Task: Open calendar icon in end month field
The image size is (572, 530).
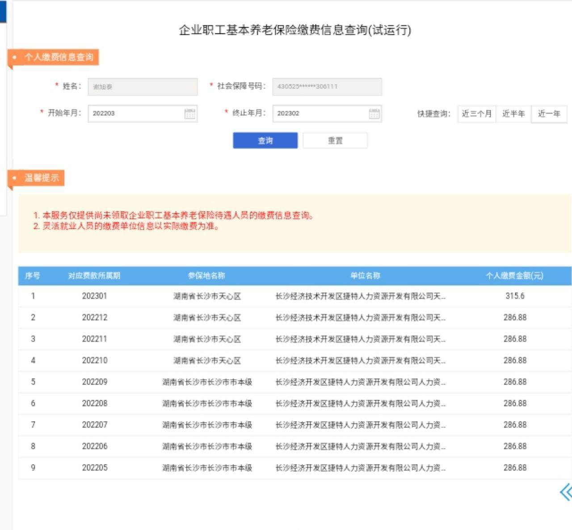Action: pyautogui.click(x=374, y=114)
